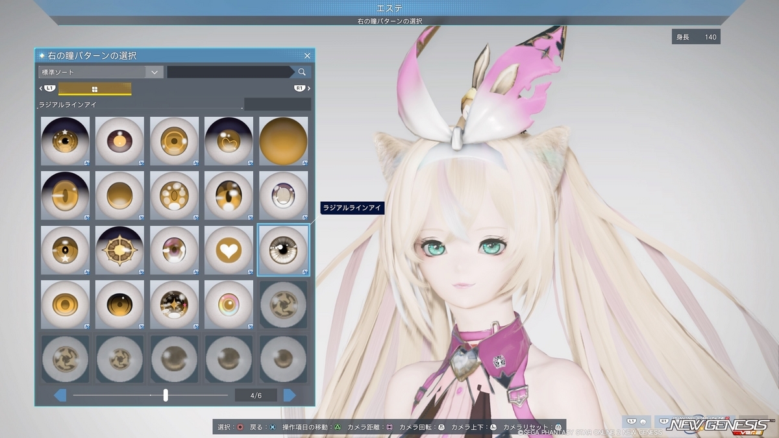Viewport: 779px width, 438px height.
Task: Switch to the next category with R1 arrow
Action: [302, 88]
